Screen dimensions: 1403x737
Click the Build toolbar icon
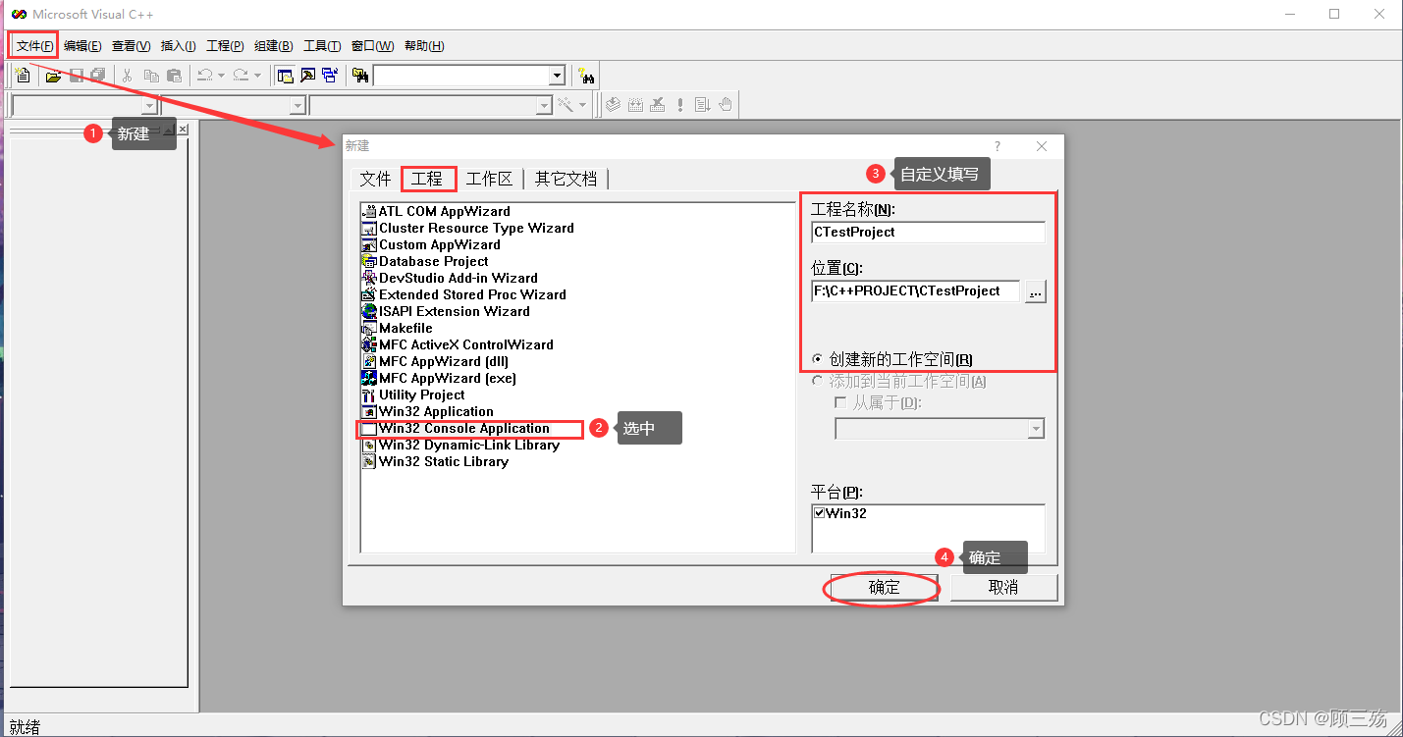pos(635,104)
